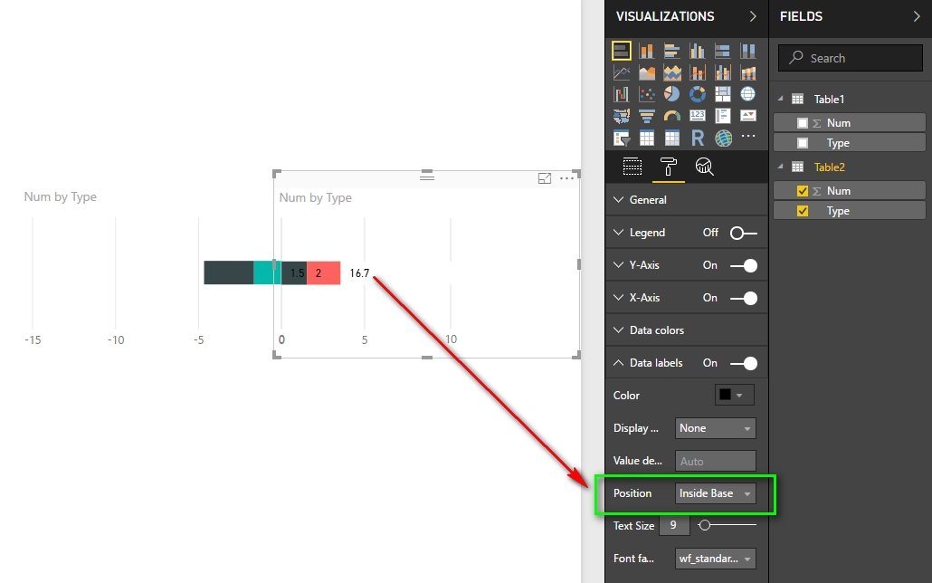Select the ArcGIS Maps visual
The height and width of the screenshot is (583, 932).
(723, 138)
